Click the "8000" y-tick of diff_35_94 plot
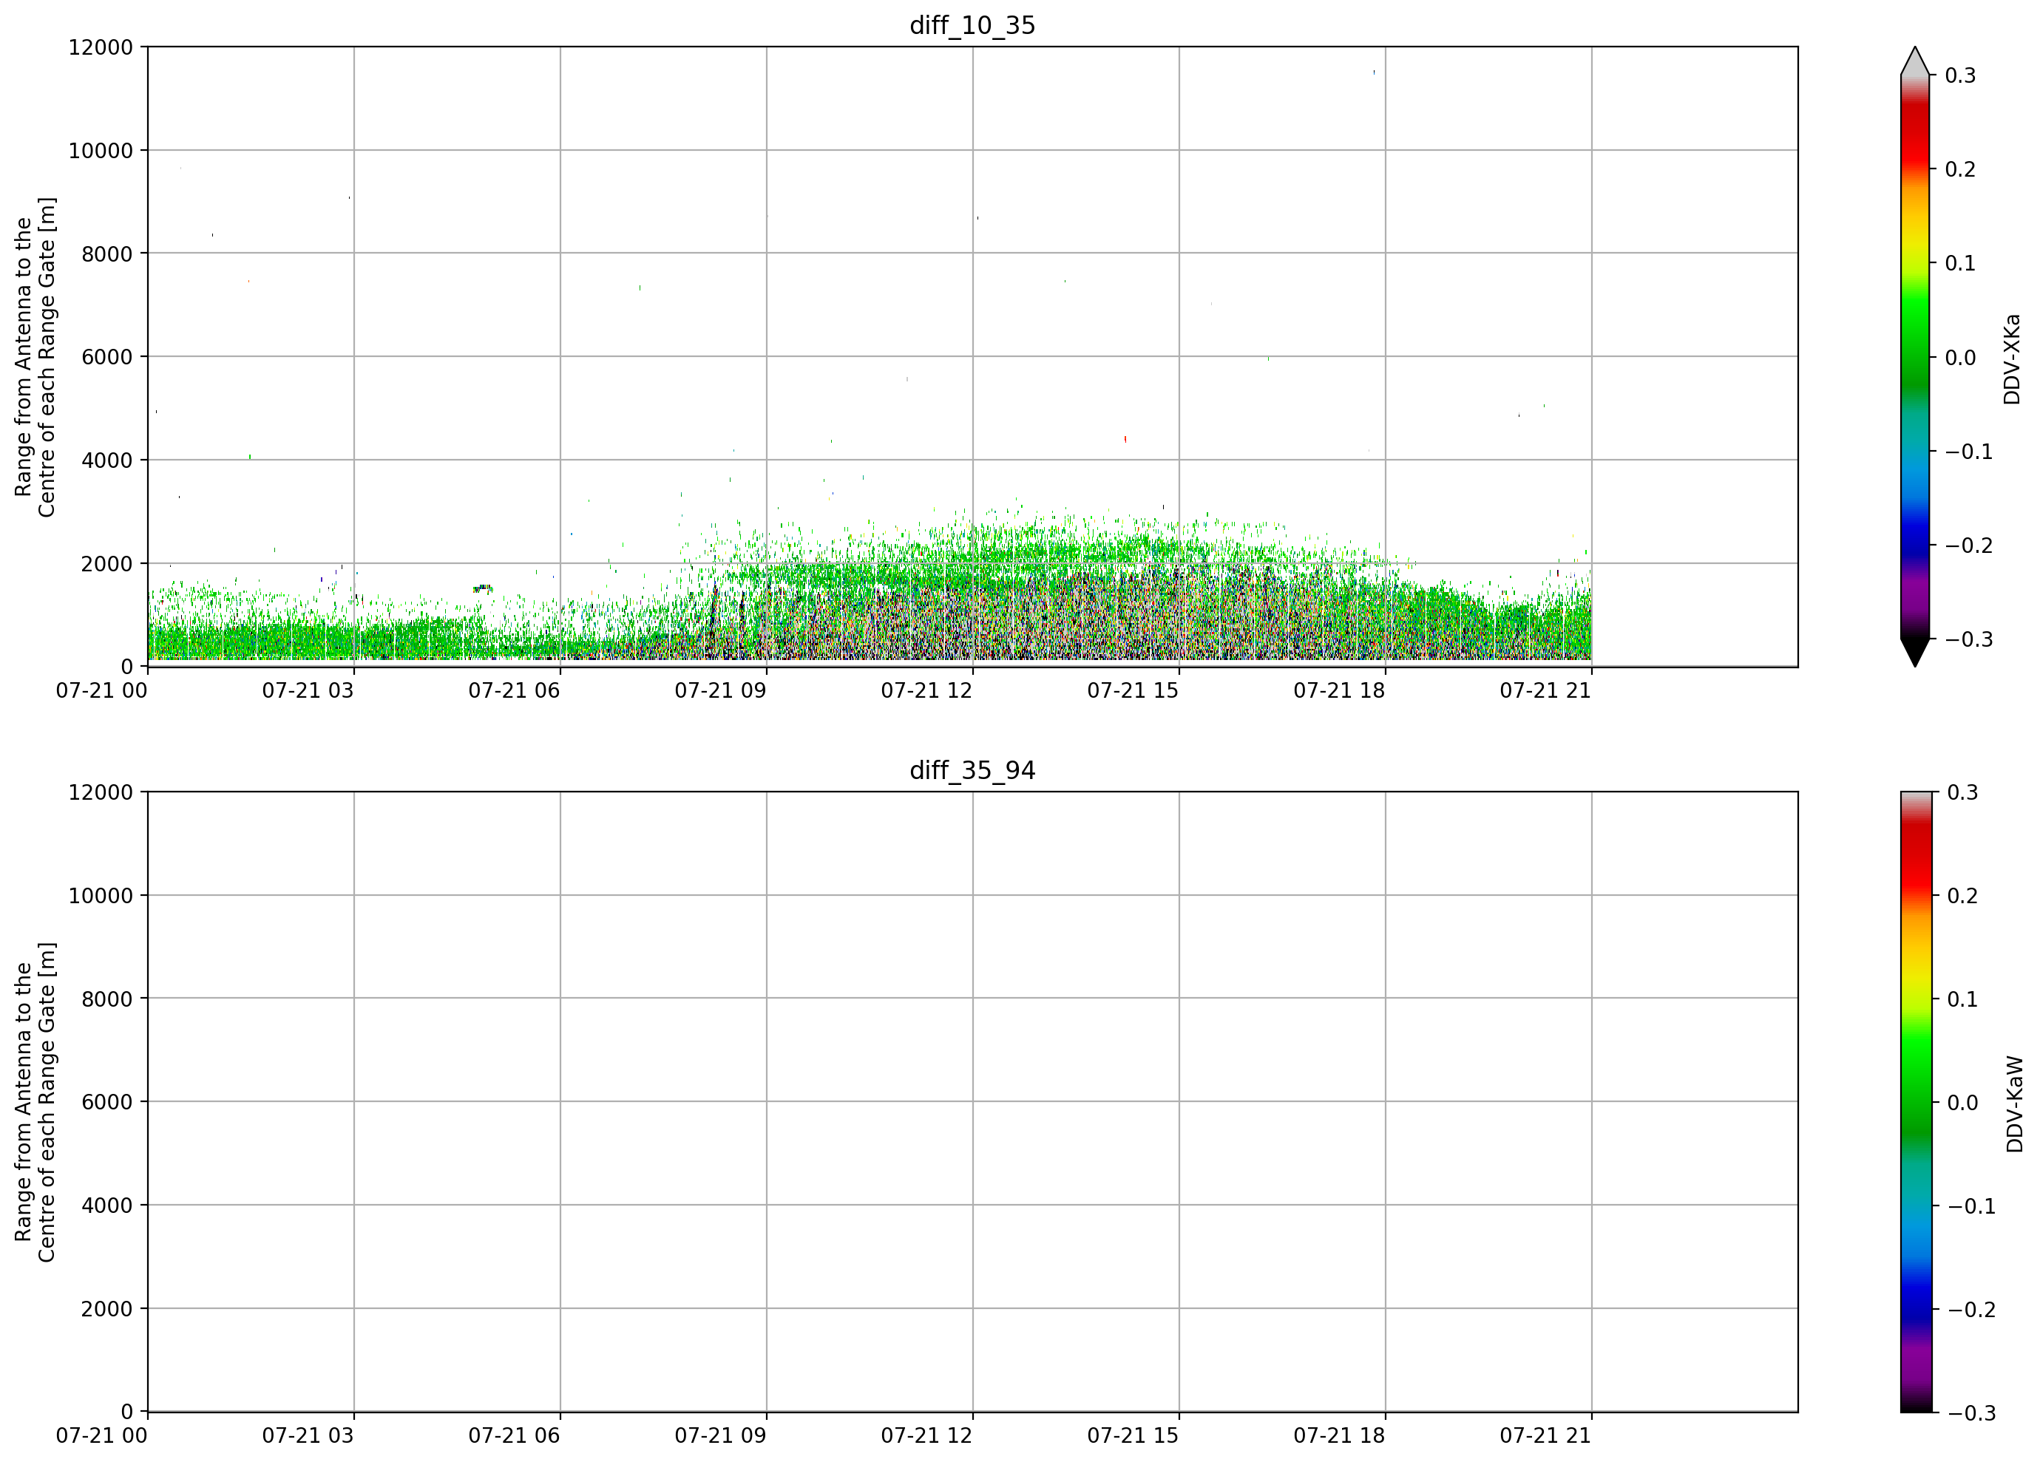Viewport: 2040px width, 1462px height. coord(107,999)
